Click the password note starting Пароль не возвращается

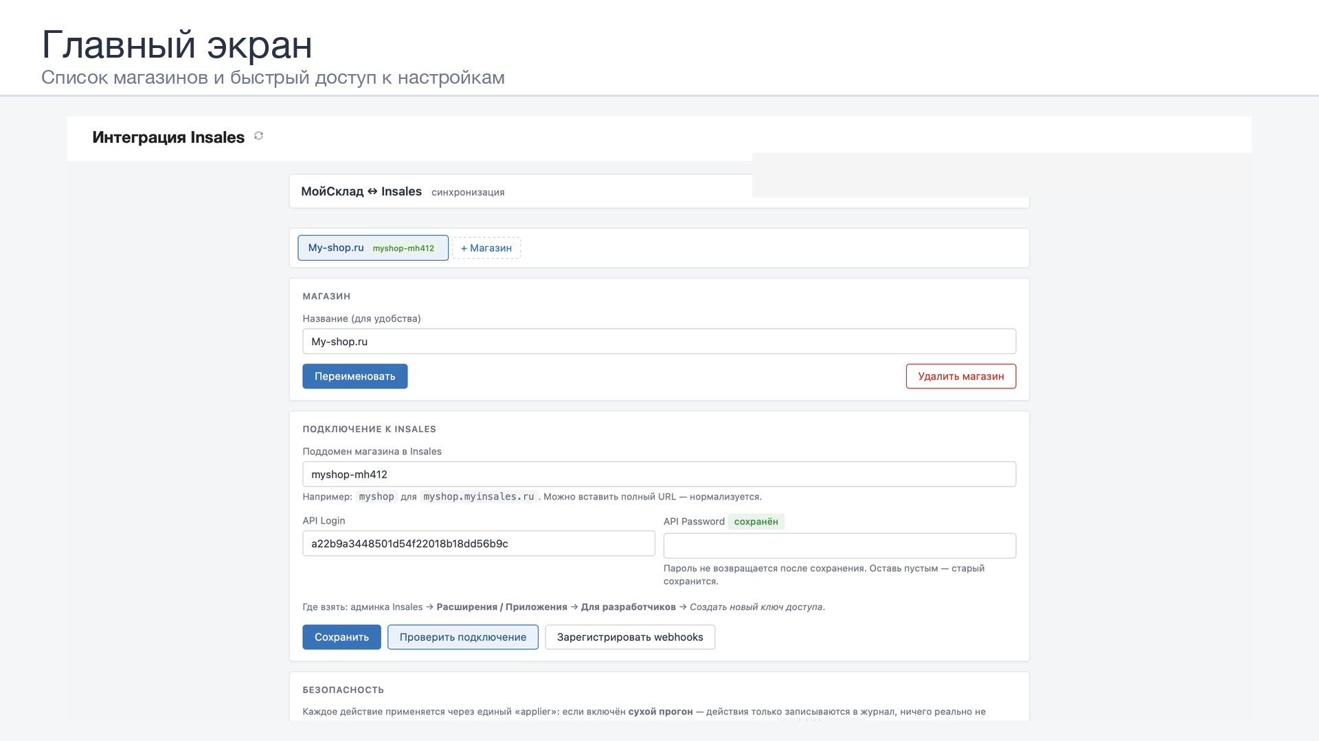click(x=824, y=574)
